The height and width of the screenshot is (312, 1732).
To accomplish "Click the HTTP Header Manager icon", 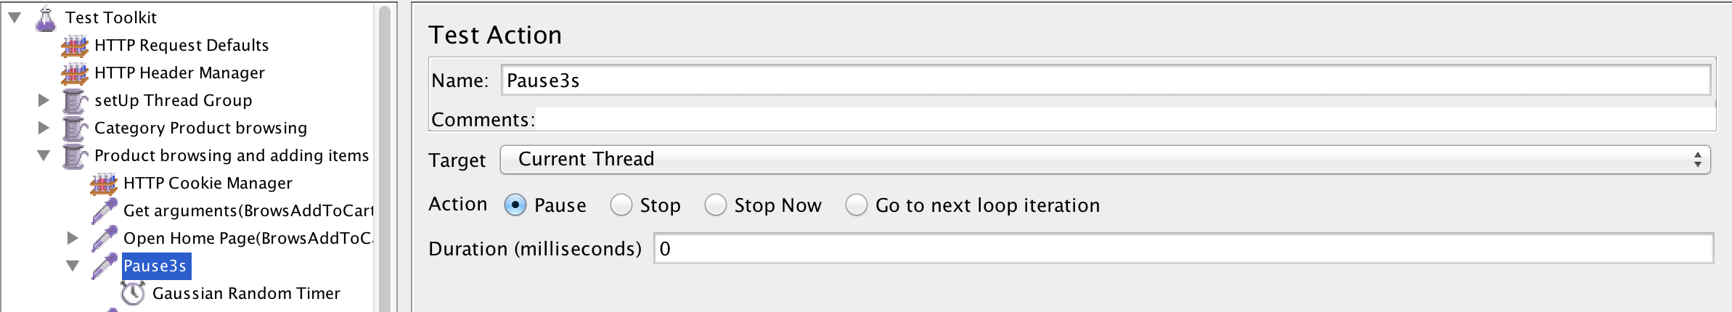I will pyautogui.click(x=75, y=73).
